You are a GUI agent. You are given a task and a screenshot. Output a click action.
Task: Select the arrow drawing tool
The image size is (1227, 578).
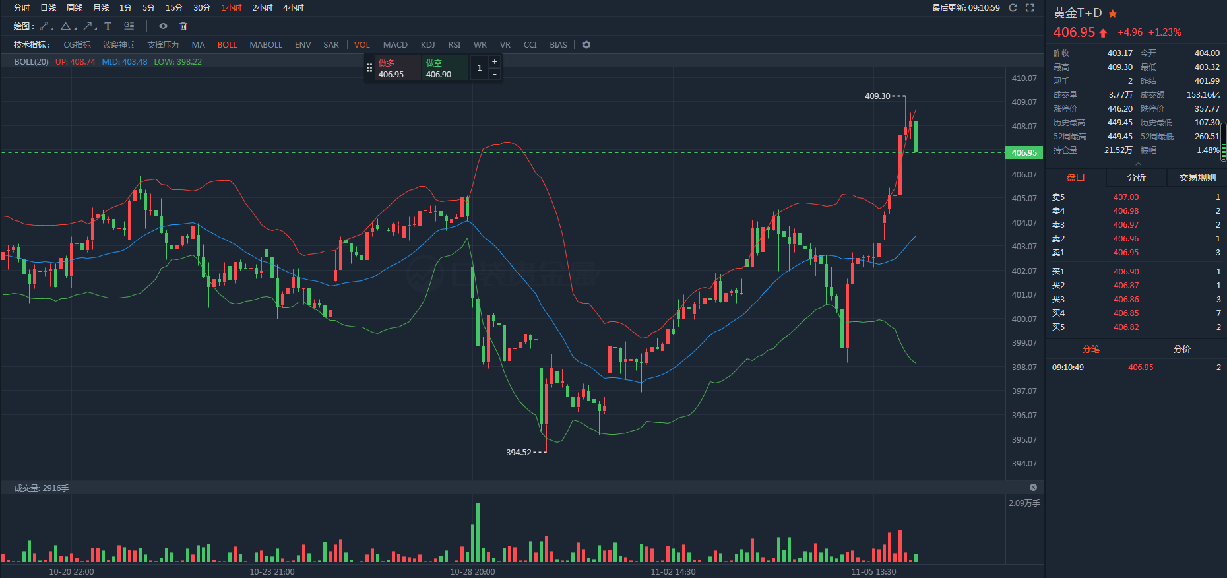(x=89, y=26)
